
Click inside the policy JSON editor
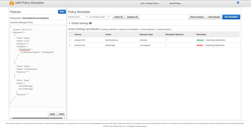(x=38, y=66)
